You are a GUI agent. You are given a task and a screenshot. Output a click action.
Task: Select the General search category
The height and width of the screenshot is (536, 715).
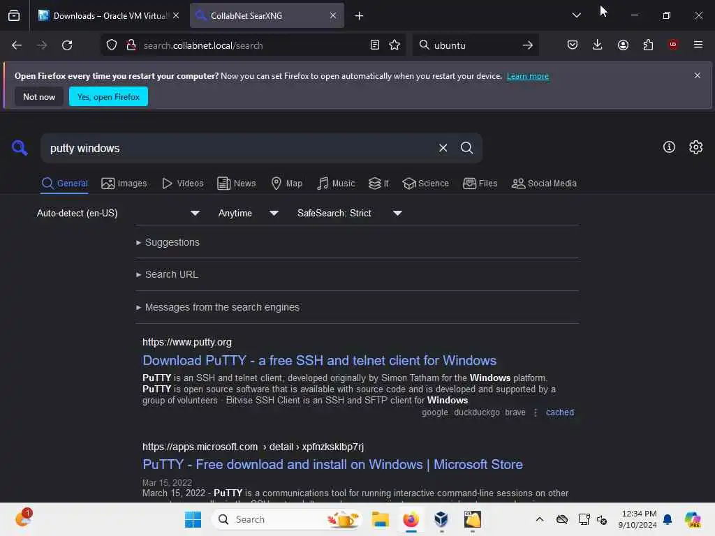coord(64,184)
